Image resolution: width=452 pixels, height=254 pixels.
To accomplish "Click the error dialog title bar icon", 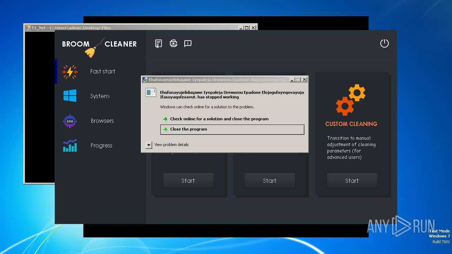I will 145,80.
